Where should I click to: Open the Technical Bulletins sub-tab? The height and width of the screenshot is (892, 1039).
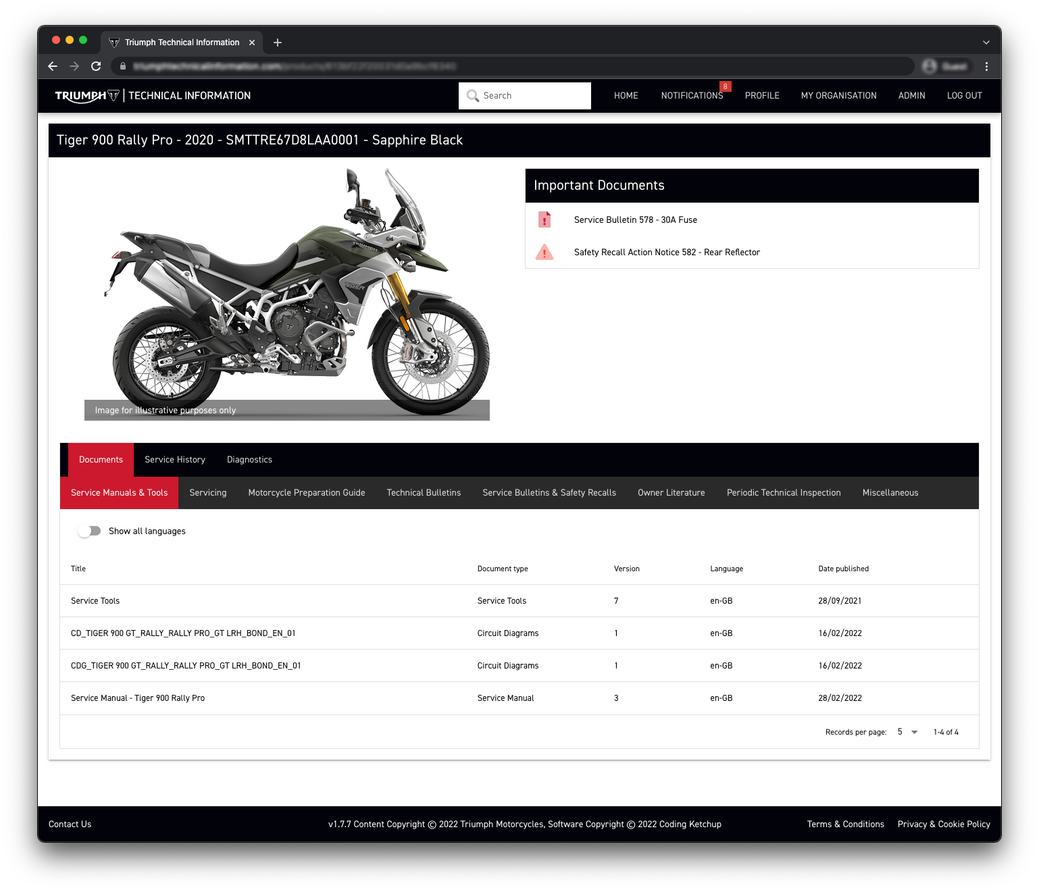click(424, 493)
